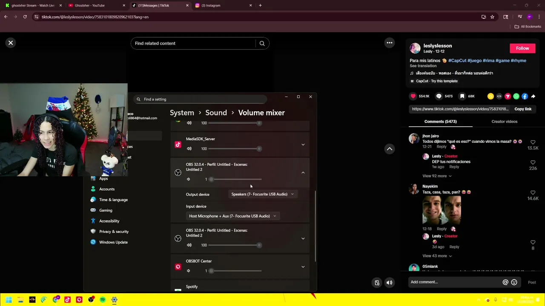Mute OBSBOT Center audio
The image size is (545, 306).
coord(189,271)
